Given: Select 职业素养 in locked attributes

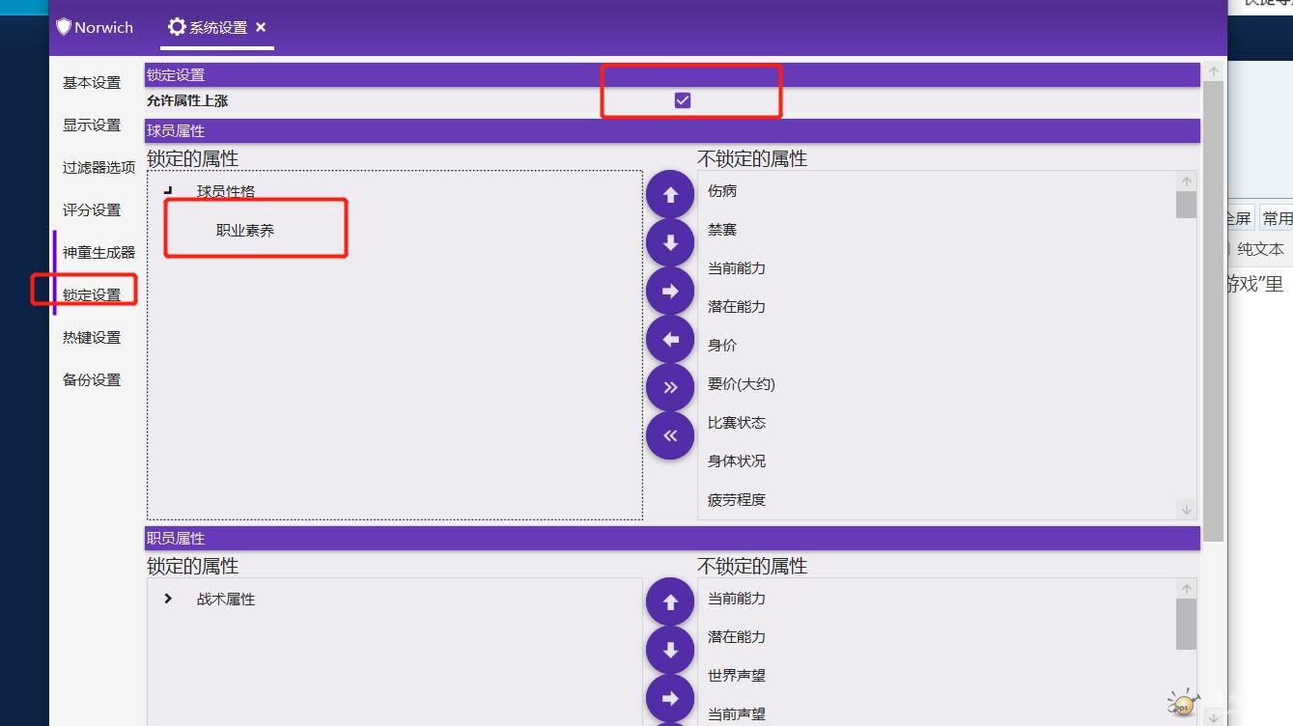Looking at the screenshot, I should point(245,230).
